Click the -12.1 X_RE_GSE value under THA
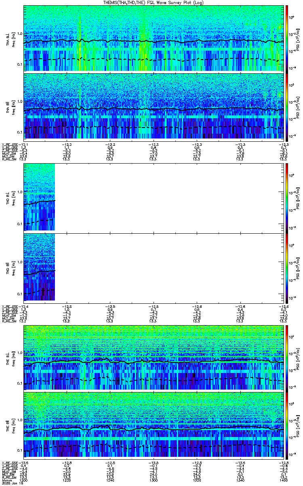The height and width of the screenshot is (486, 303). (23, 145)
